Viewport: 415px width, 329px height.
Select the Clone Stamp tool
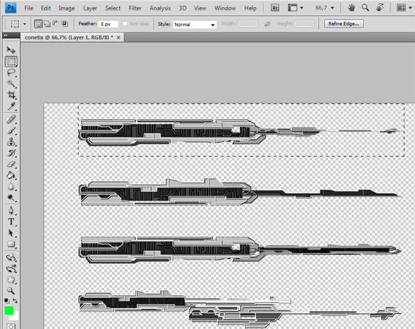pos(11,141)
